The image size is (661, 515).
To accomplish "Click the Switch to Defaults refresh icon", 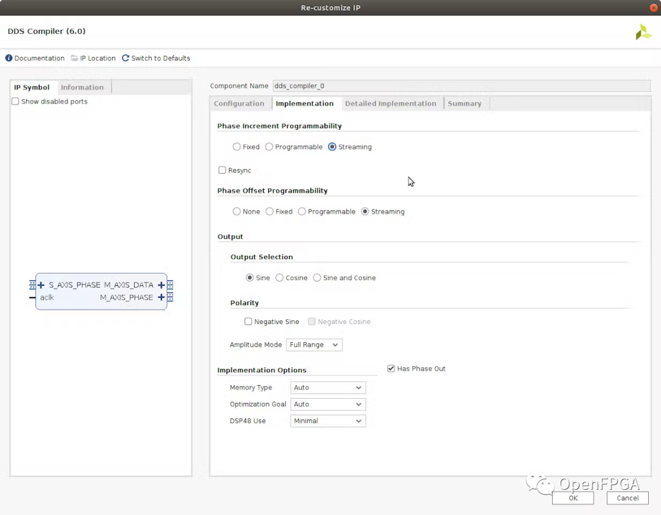I will click(125, 58).
